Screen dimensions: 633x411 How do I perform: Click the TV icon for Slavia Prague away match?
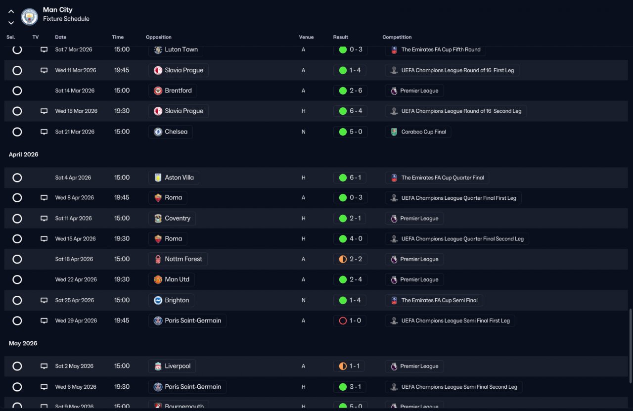tap(44, 70)
